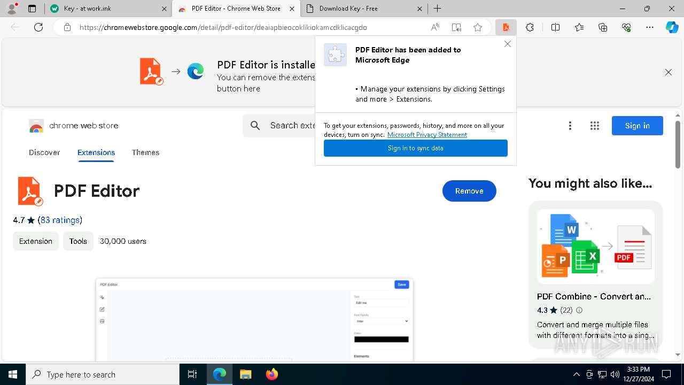Image resolution: width=684 pixels, height=385 pixels.
Task: Open Task View on taskbar
Action: (x=192, y=374)
